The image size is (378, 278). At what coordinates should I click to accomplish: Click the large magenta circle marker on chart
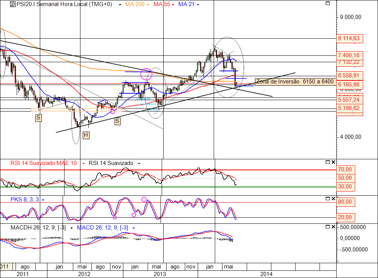pyautogui.click(x=146, y=74)
